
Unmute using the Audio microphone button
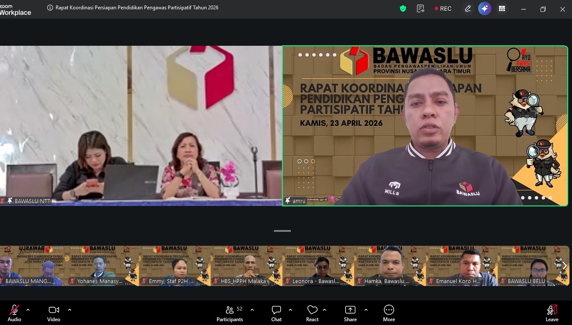14,313
